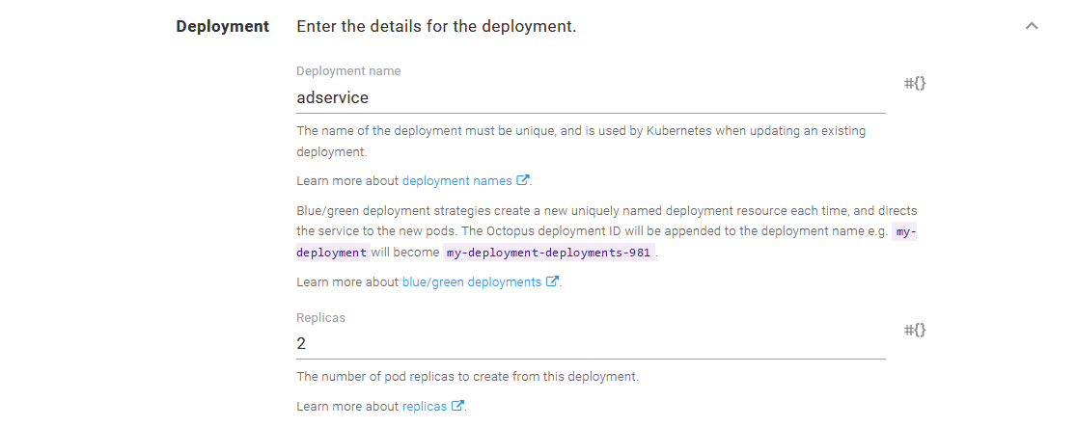Click the pod replicas description text
This screenshot has height=427, width=1077.
click(x=467, y=377)
